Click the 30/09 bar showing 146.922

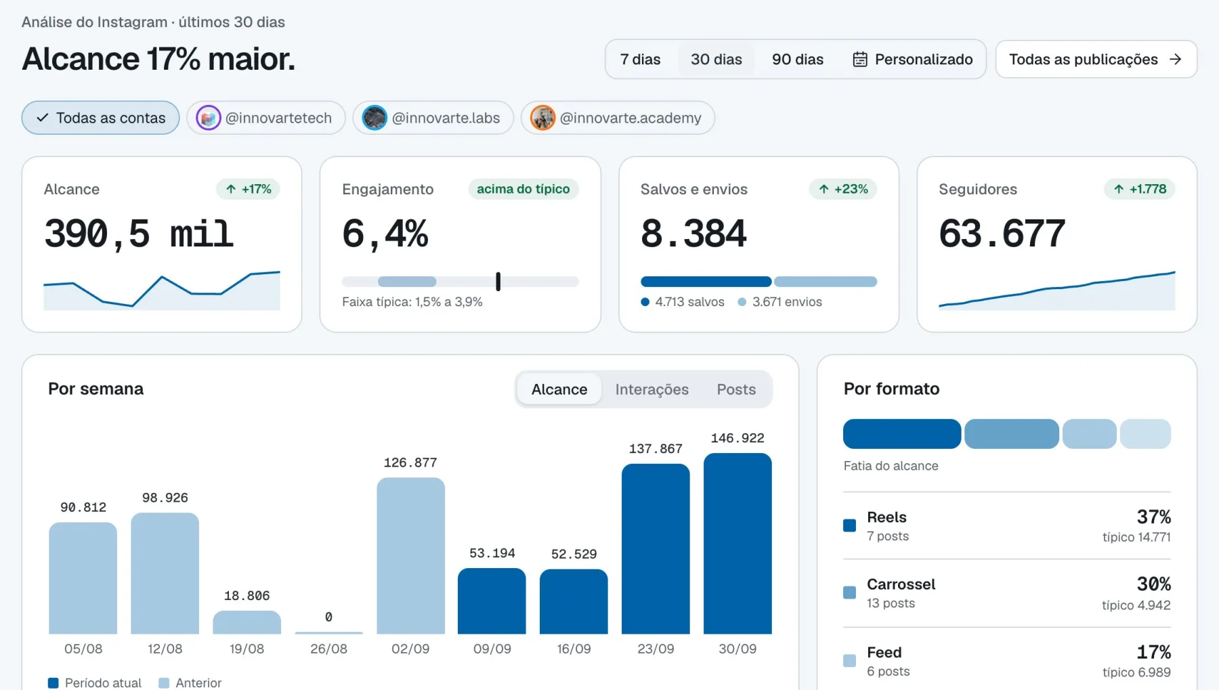pyautogui.click(x=737, y=544)
